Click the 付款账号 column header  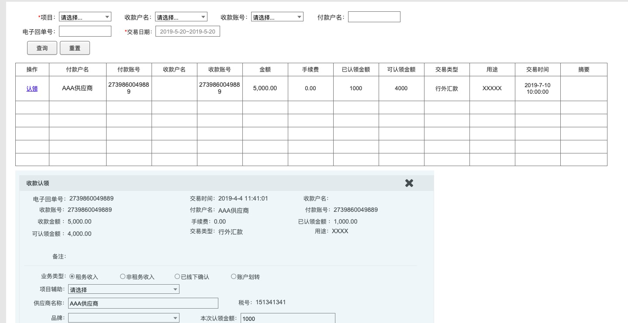[129, 70]
